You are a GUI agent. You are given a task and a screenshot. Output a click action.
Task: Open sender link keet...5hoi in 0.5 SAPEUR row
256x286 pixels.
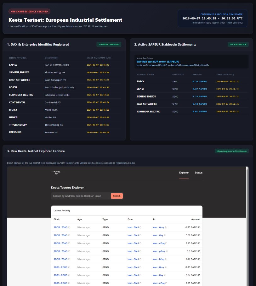(x=133, y=251)
